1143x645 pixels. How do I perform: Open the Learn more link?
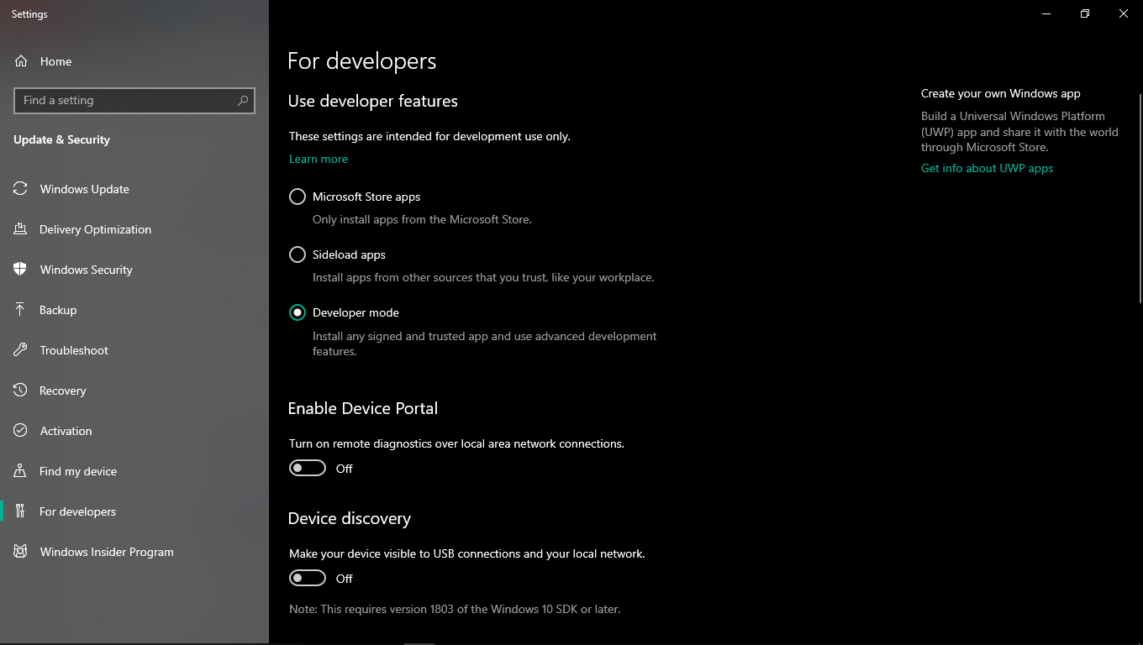pos(319,159)
